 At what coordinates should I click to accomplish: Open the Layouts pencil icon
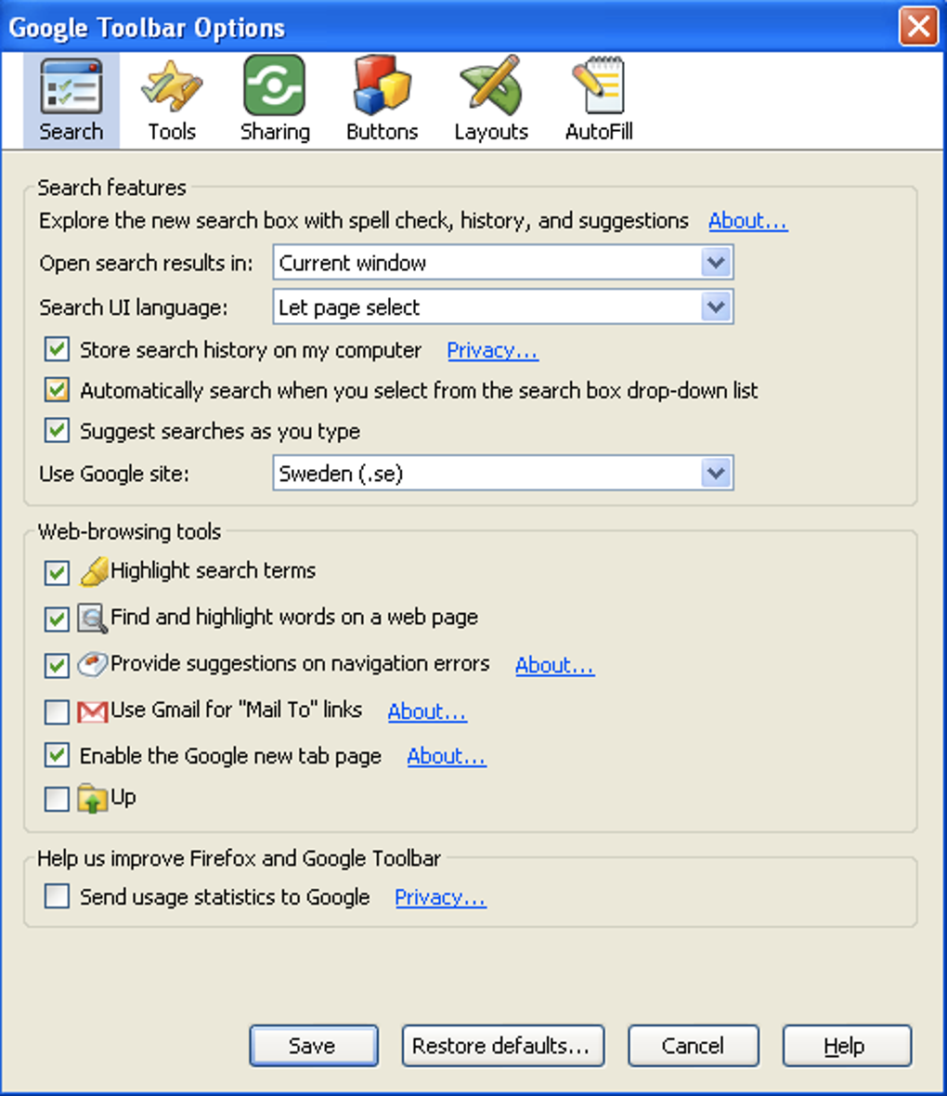490,85
